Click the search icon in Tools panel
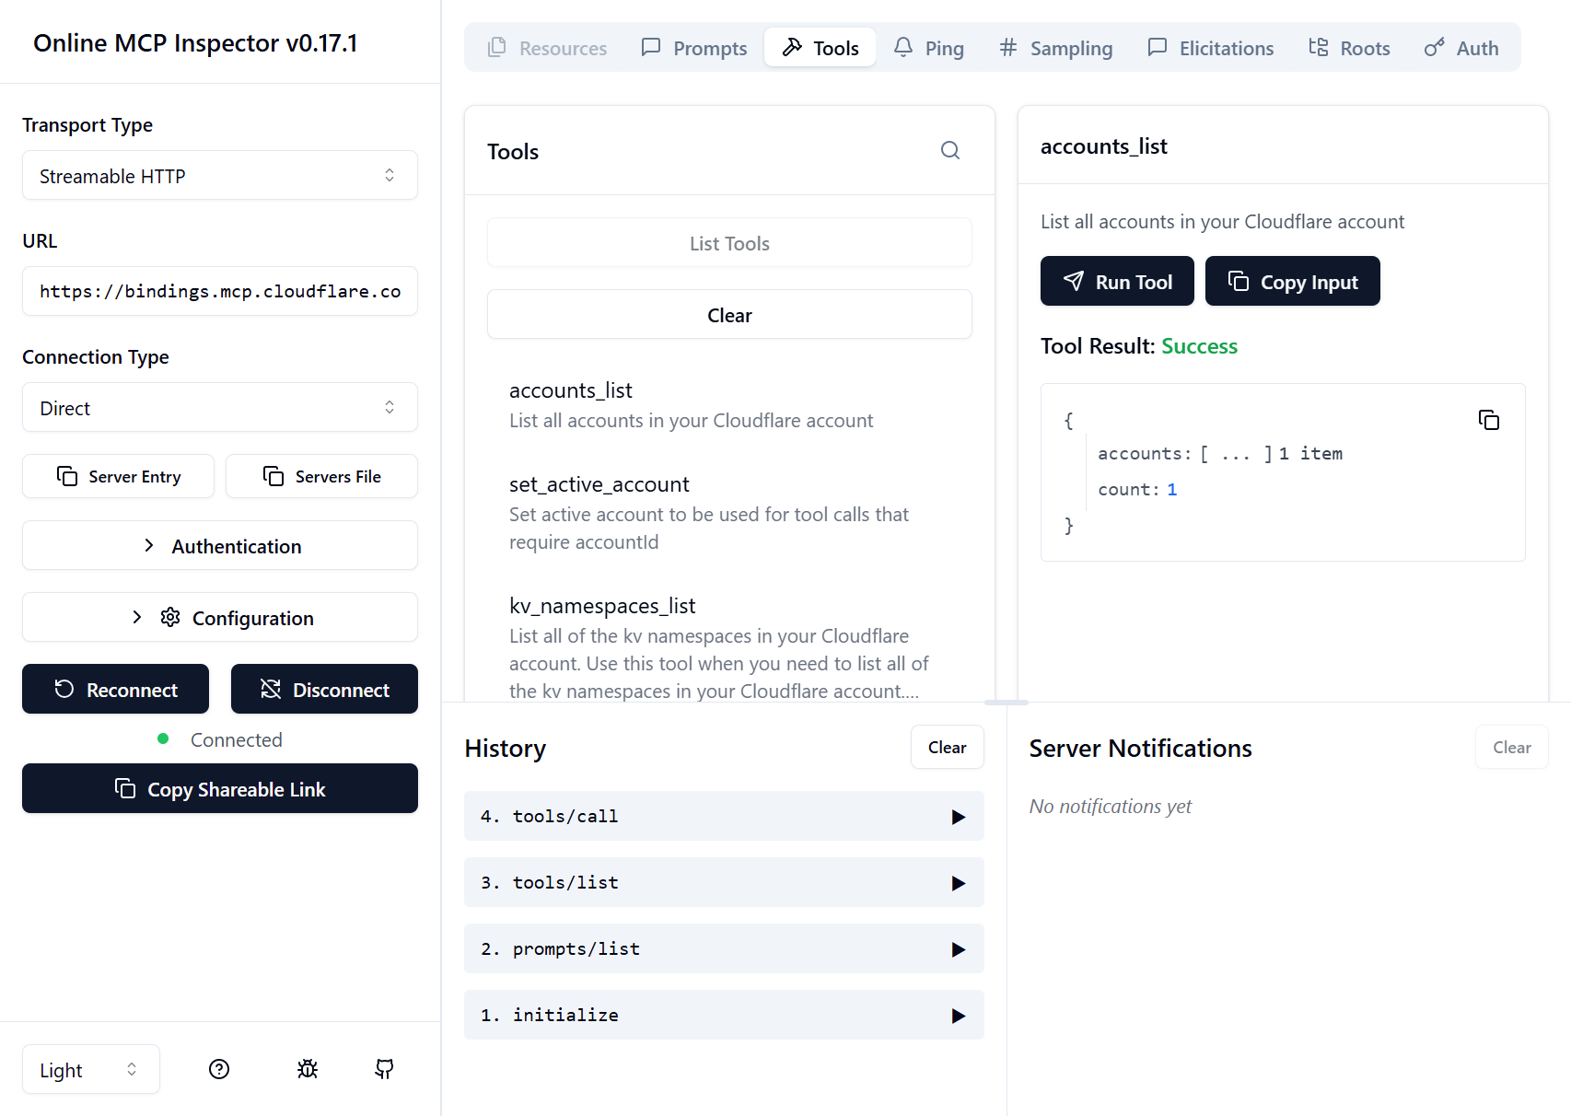This screenshot has height=1116, width=1571. coord(950,150)
